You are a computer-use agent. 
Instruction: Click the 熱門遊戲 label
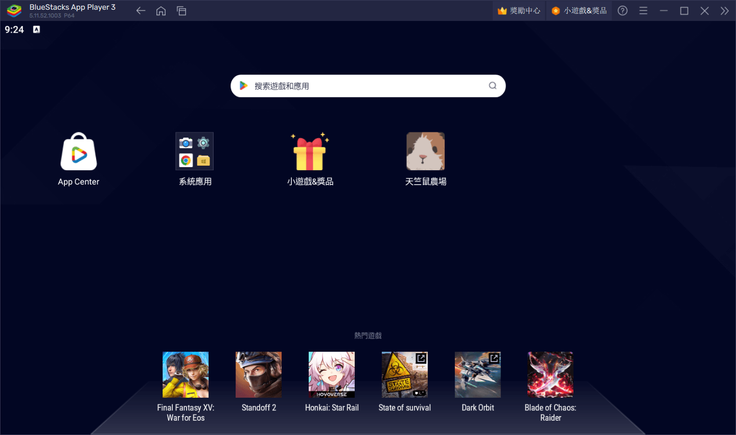368,335
